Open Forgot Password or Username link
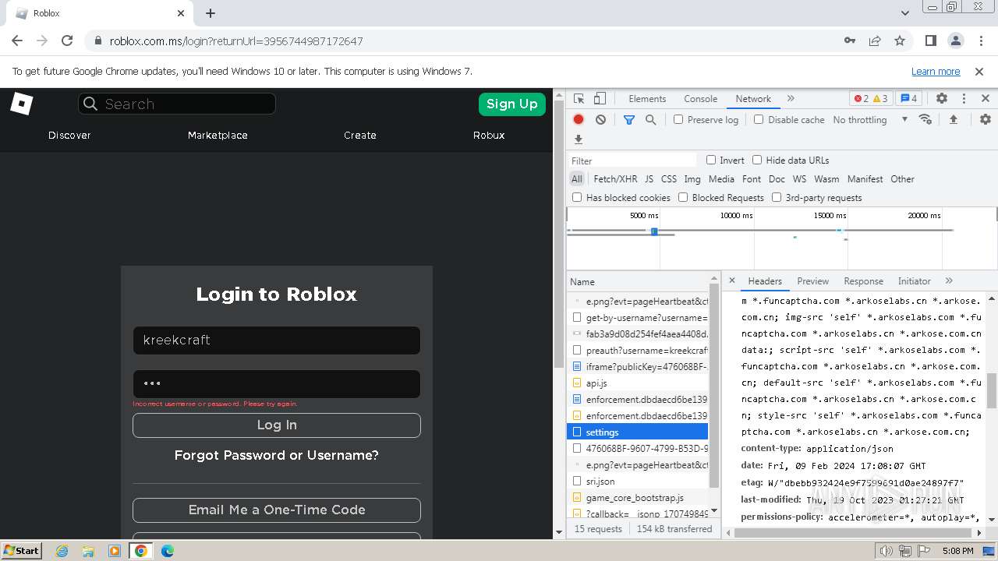Viewport: 998px width, 561px height. pos(277,455)
